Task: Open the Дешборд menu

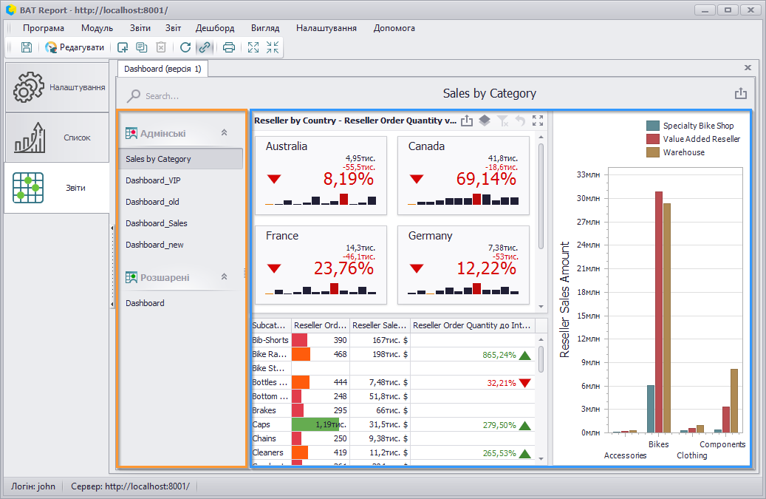Action: 215,28
